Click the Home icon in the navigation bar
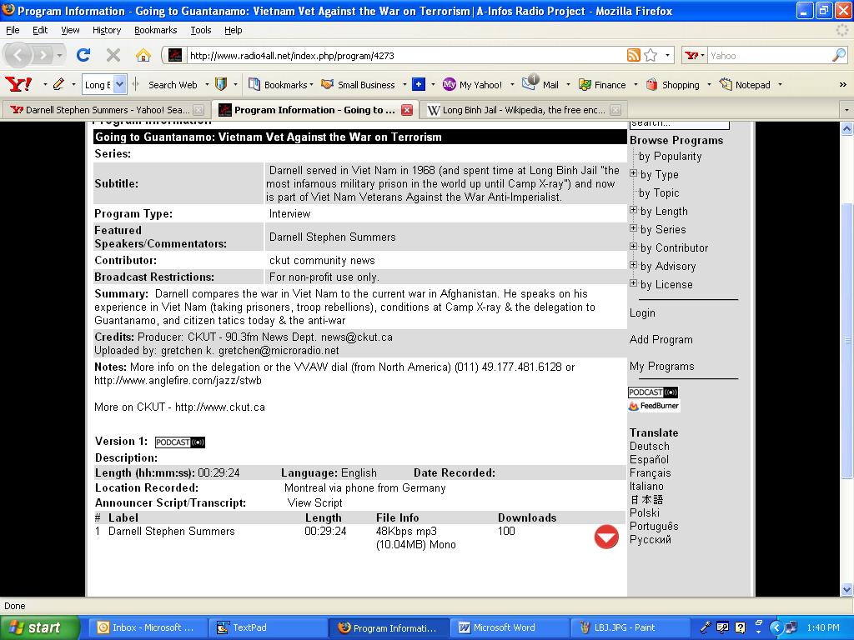 coord(143,55)
